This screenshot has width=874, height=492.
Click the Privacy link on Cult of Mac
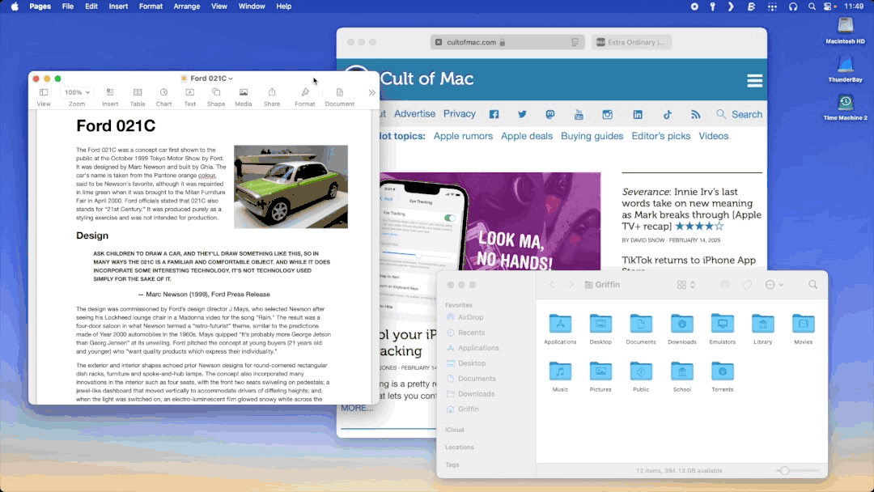click(460, 113)
